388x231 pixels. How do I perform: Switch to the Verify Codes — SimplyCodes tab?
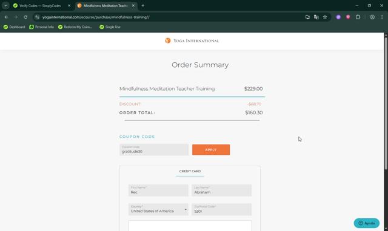click(39, 5)
